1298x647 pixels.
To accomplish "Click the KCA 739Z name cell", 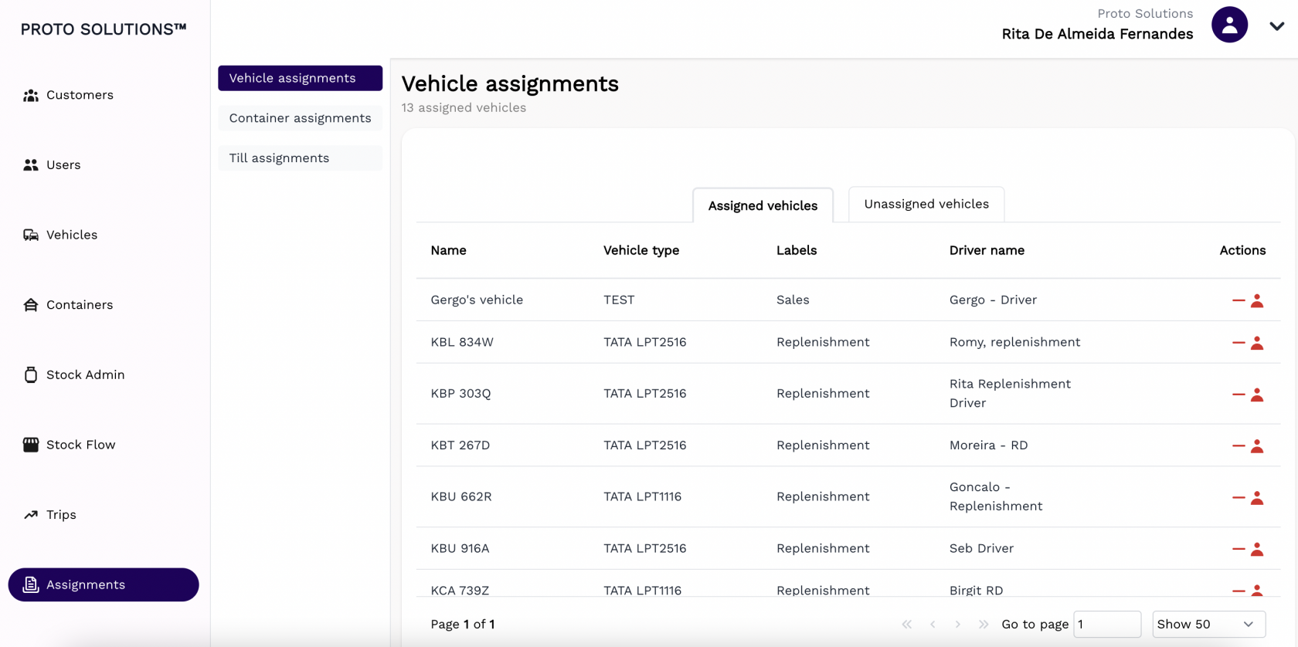I will pos(460,590).
